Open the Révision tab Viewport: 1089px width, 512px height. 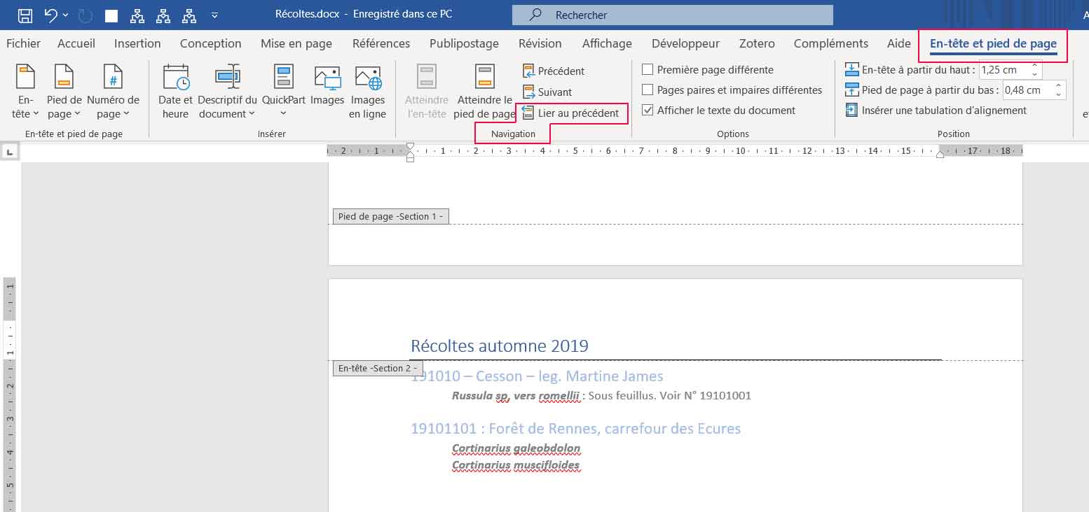[540, 43]
